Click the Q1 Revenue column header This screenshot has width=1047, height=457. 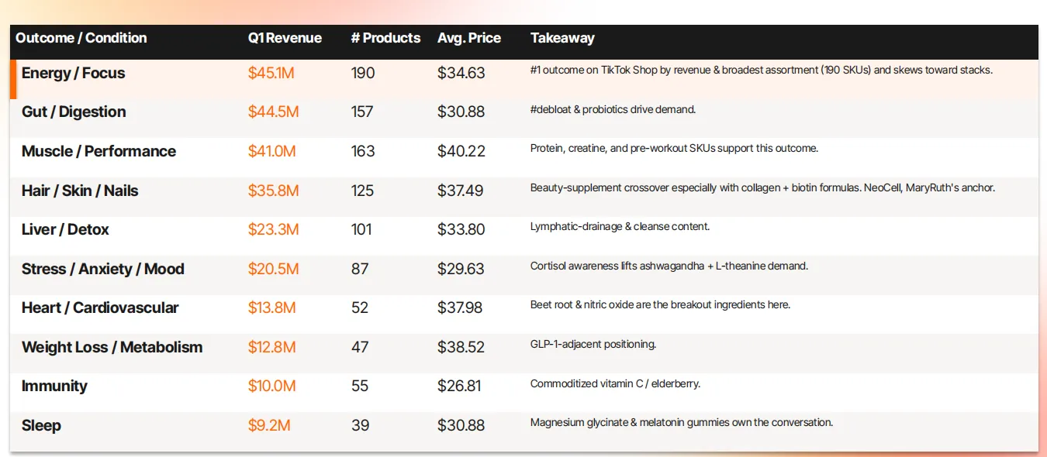[x=285, y=38]
